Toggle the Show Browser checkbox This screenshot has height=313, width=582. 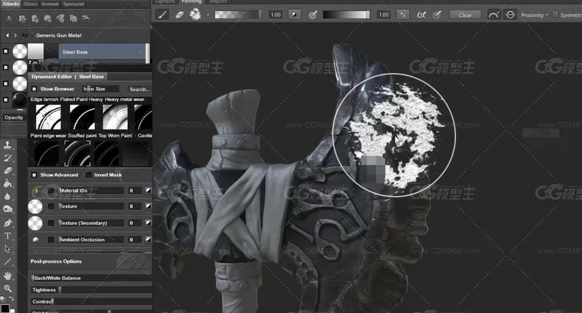tap(34, 89)
